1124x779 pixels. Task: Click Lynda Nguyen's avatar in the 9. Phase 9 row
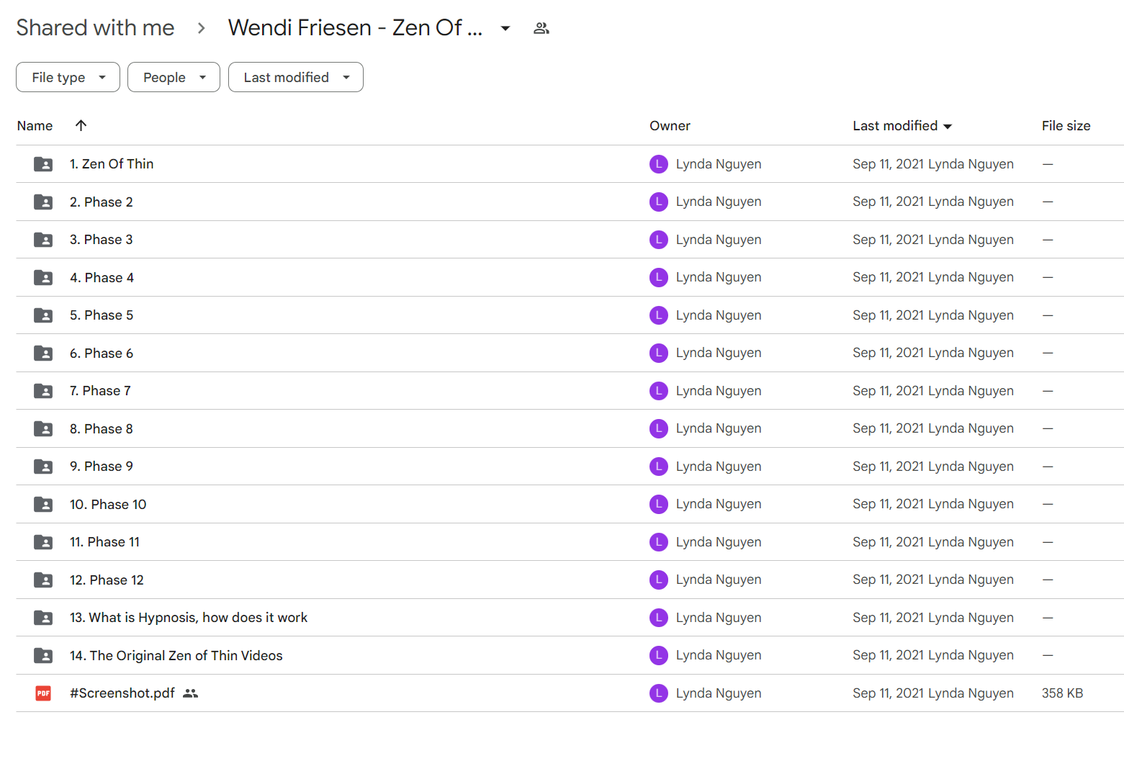[x=659, y=467]
